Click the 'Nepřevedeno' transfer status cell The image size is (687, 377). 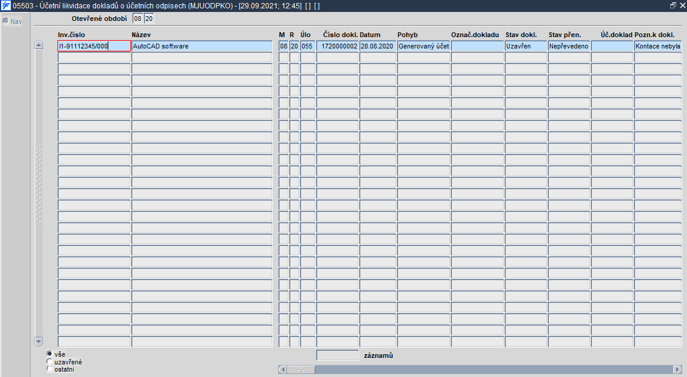tap(569, 46)
